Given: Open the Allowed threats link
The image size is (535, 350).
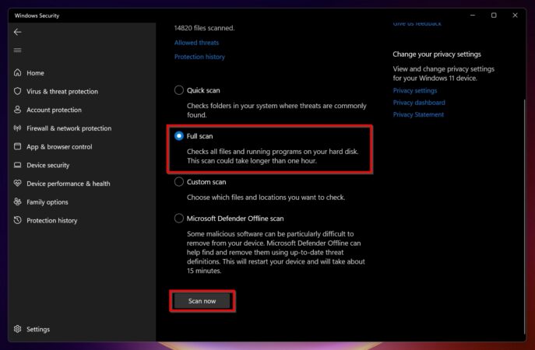Looking at the screenshot, I should tap(196, 43).
